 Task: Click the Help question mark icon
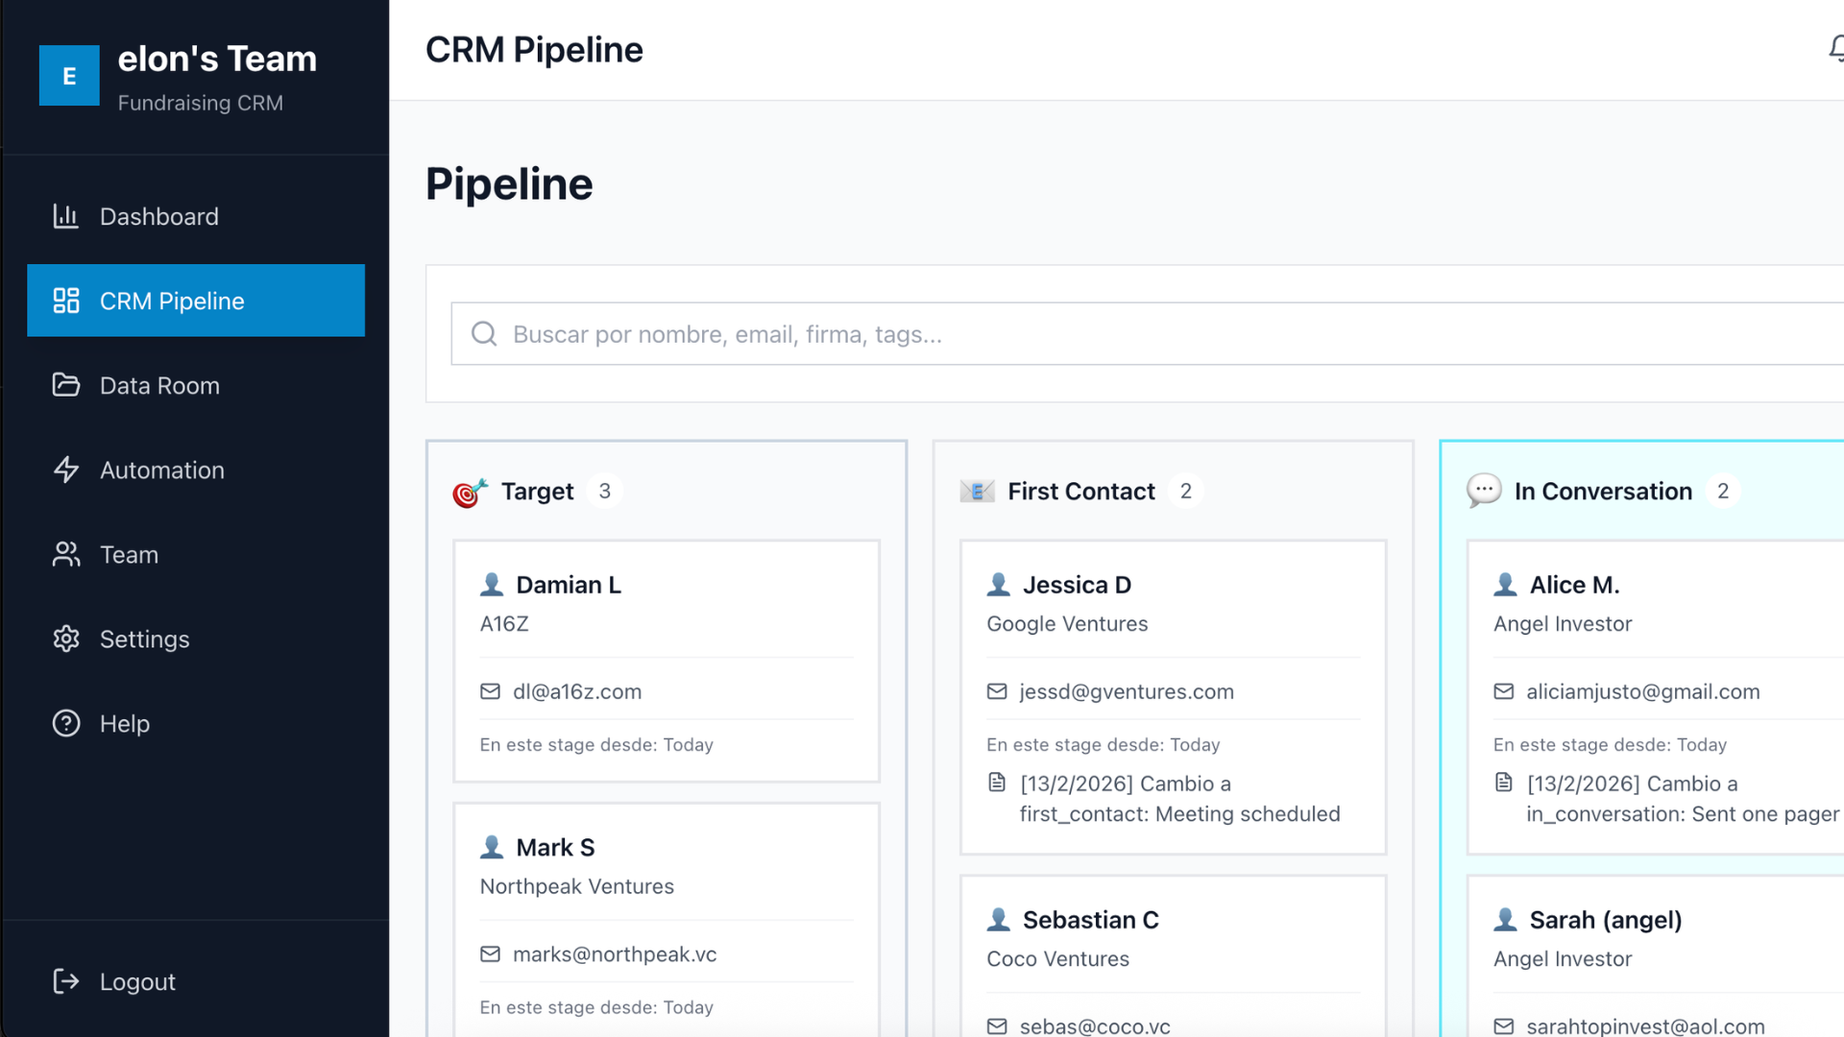65,723
